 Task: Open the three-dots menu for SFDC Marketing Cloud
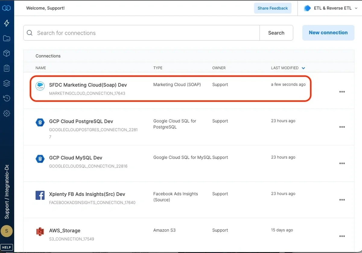(x=342, y=92)
